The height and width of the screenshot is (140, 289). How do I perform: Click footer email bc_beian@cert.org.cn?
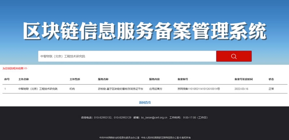154,118
